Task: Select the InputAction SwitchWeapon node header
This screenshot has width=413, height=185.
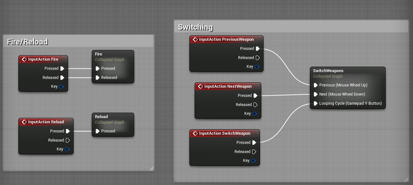Action: tap(224, 133)
